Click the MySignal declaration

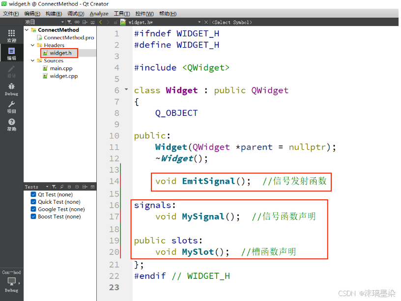(x=198, y=217)
